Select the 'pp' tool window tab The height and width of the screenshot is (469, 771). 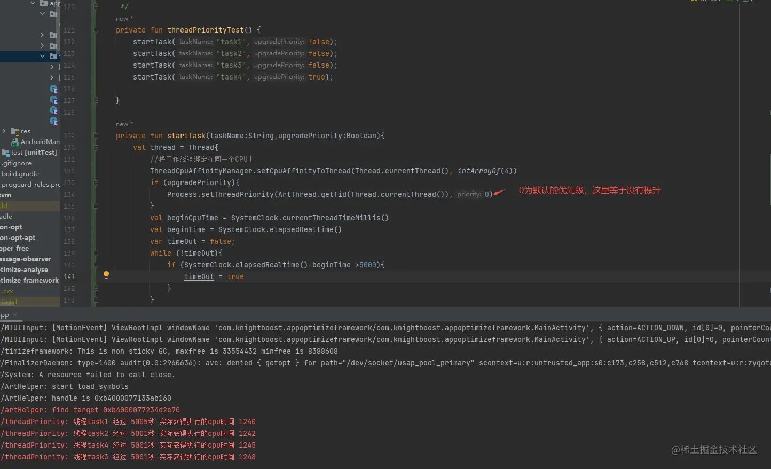5,315
